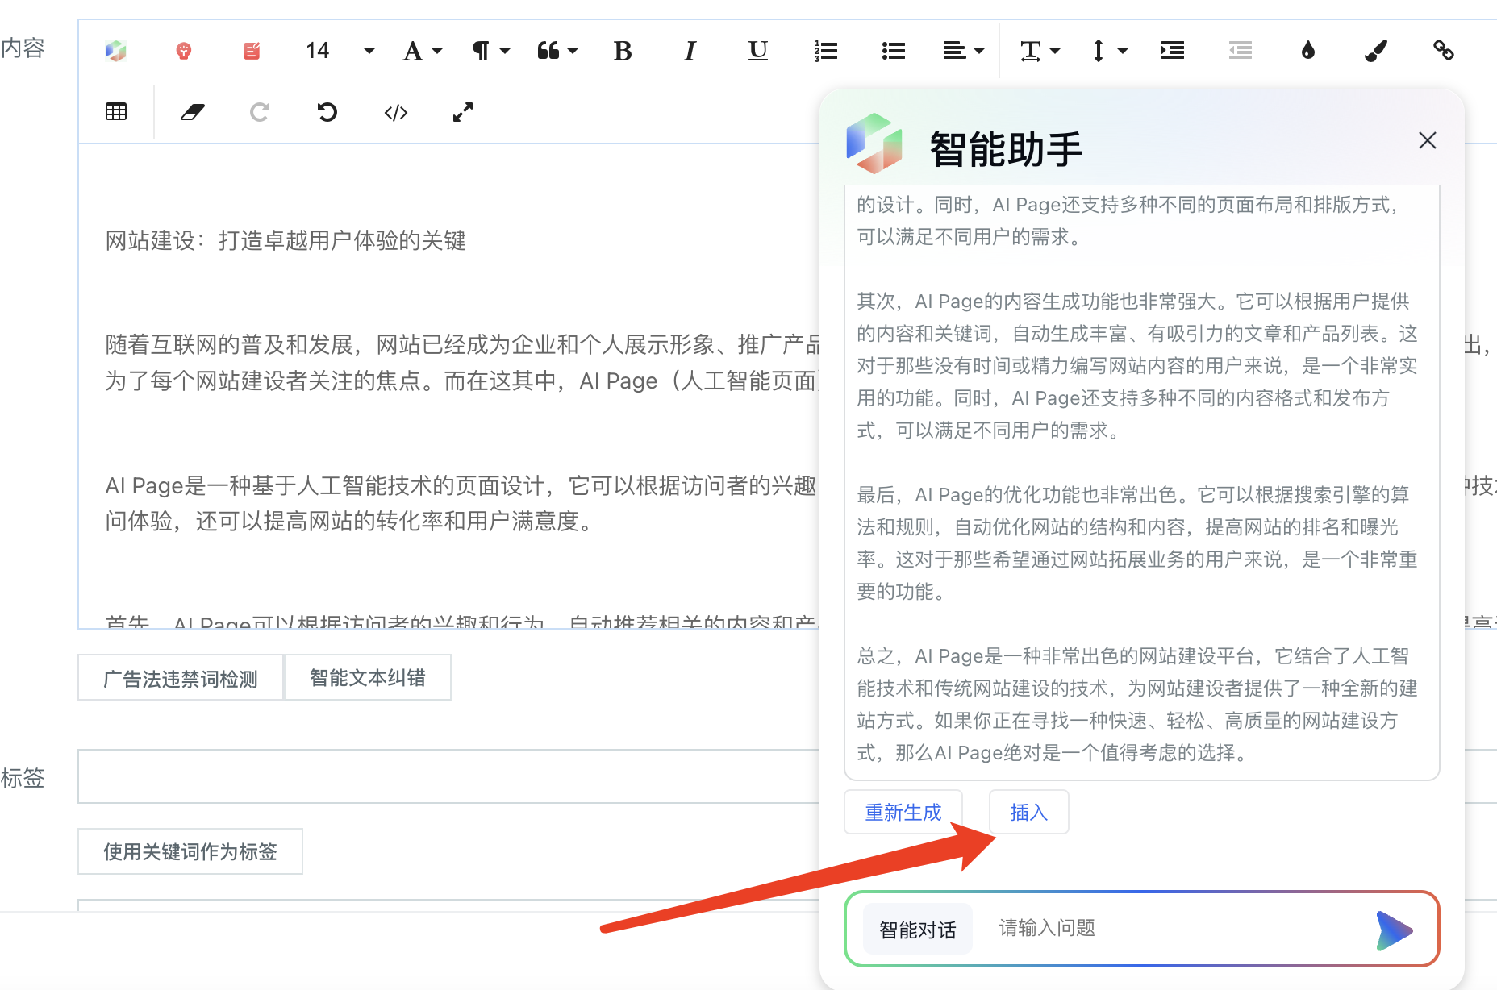
Task: Click the 请输入问题 chat input field
Action: point(1170,928)
